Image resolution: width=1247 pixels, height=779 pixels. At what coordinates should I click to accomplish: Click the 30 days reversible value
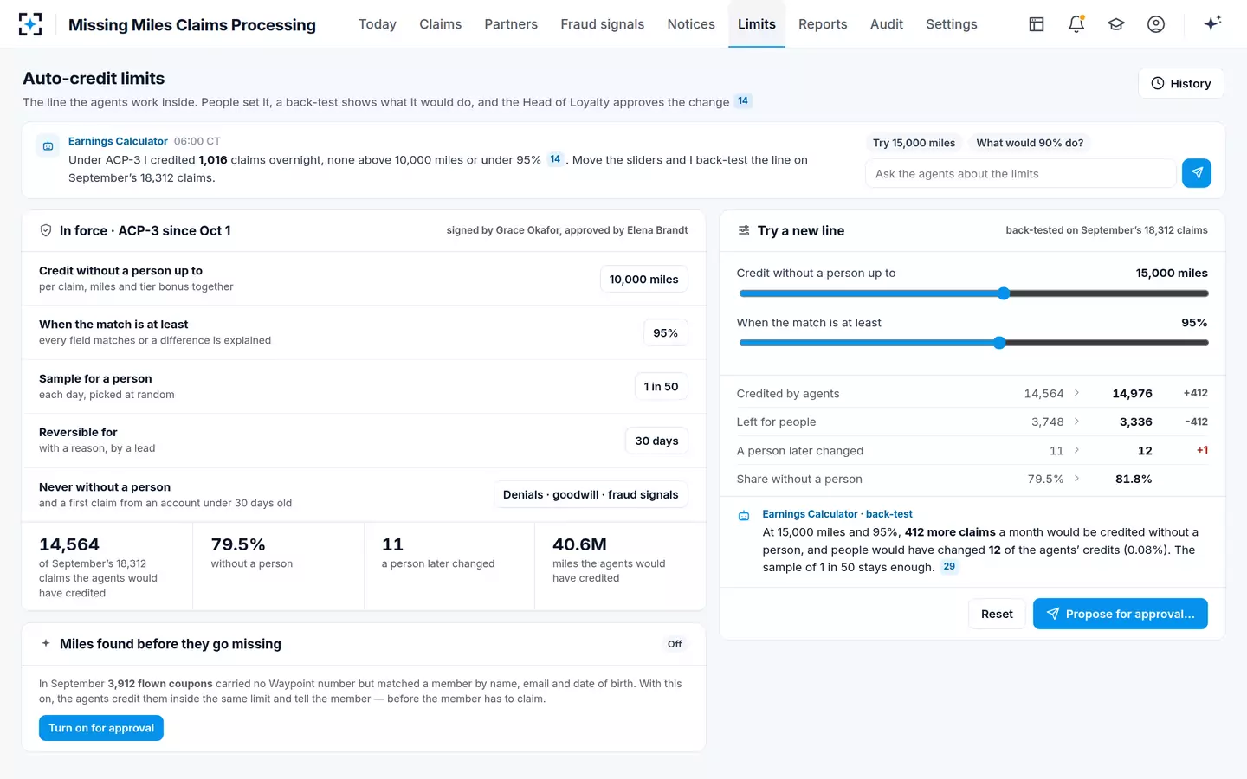(x=656, y=441)
